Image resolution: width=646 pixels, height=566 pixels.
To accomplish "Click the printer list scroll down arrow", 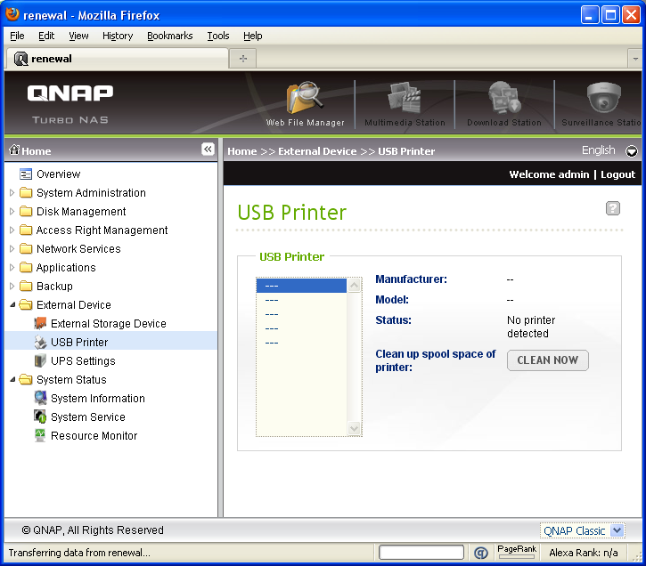I will pos(355,428).
